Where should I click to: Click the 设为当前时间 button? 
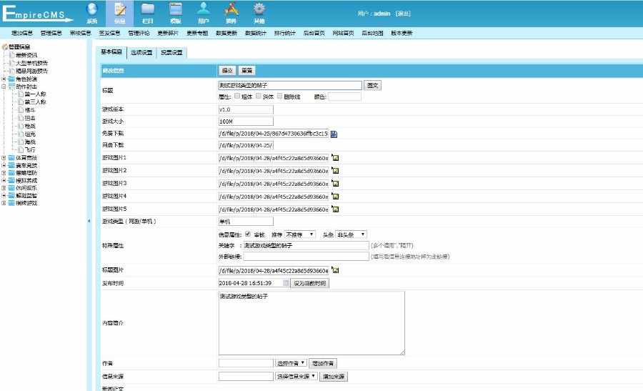[310, 283]
